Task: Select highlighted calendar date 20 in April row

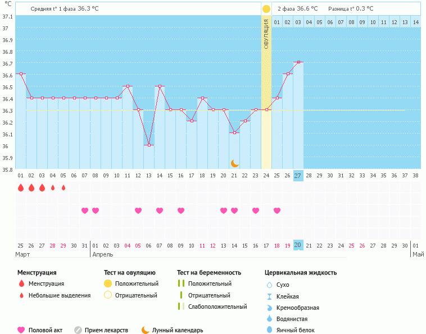Action: click(298, 245)
